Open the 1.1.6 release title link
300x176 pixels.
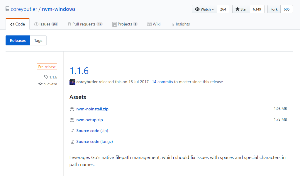pyautogui.click(x=79, y=71)
